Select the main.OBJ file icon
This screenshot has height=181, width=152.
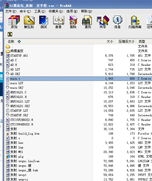pos(8,88)
